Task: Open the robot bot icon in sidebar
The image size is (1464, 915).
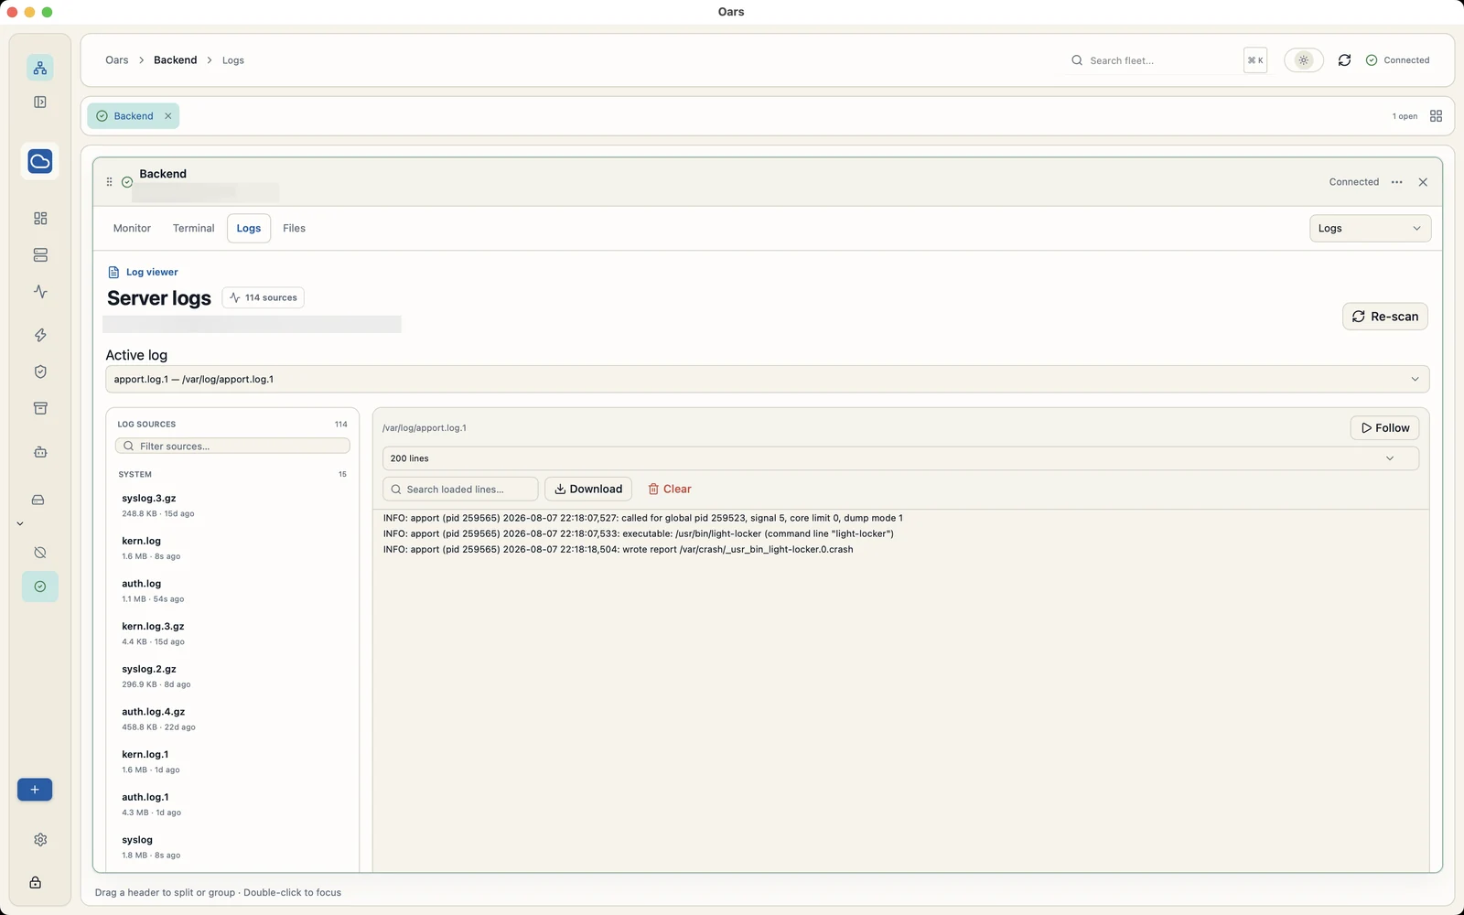Action: pyautogui.click(x=40, y=452)
